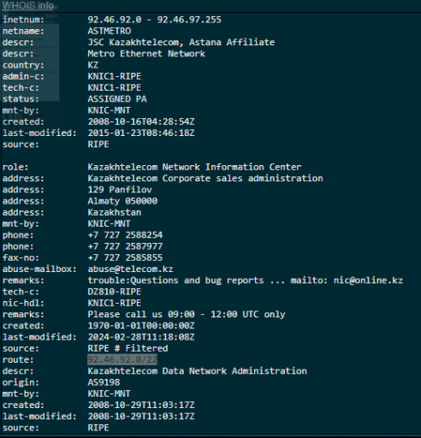Click the origin value AS9198

click(104, 382)
